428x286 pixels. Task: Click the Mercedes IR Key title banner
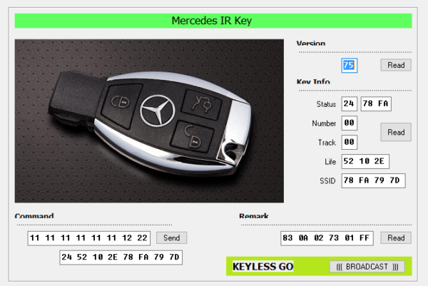coord(213,21)
